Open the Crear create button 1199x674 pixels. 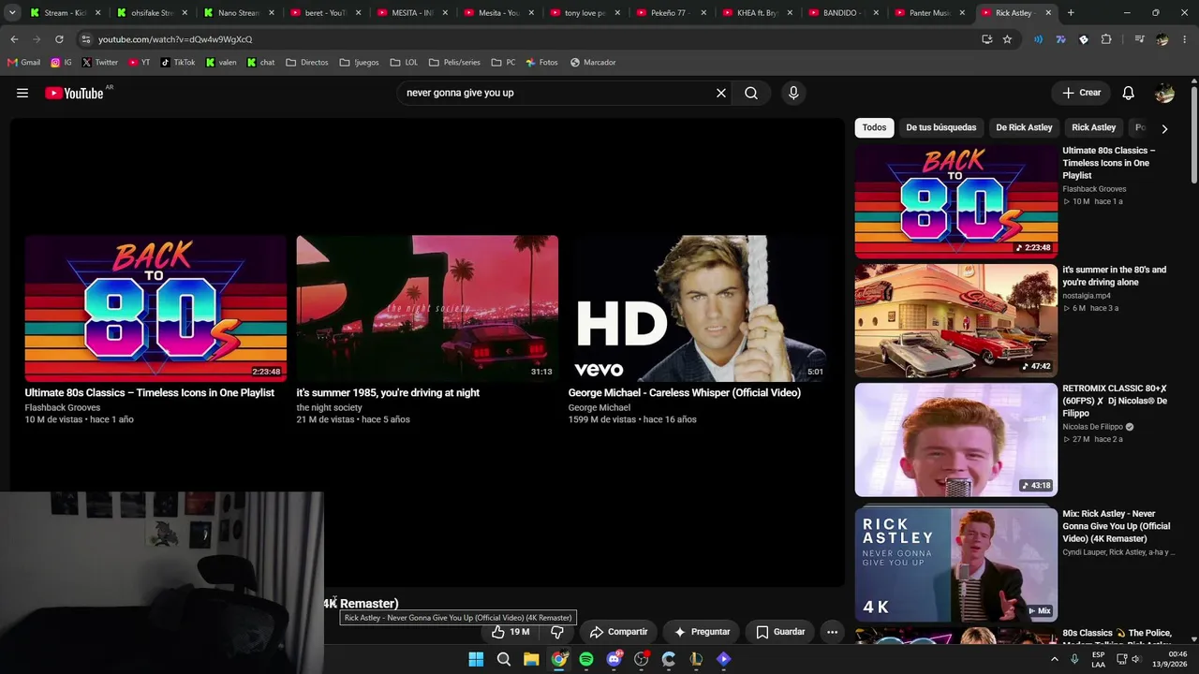pyautogui.click(x=1082, y=93)
